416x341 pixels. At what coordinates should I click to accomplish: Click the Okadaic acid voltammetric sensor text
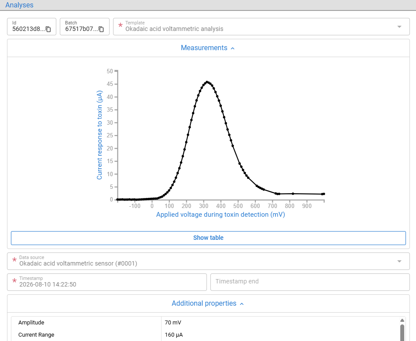point(78,263)
